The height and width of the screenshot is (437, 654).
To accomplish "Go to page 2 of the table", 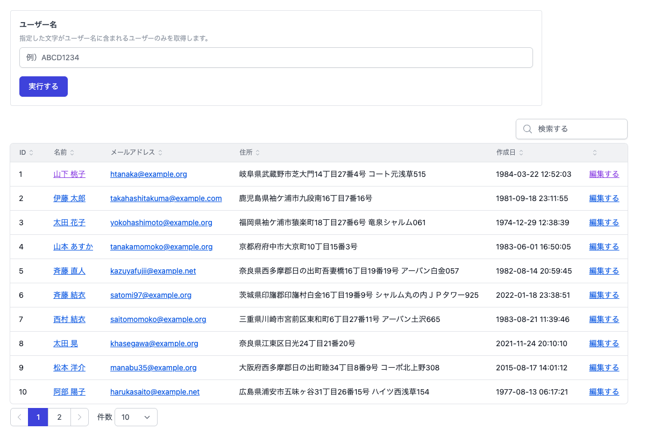I will [59, 417].
